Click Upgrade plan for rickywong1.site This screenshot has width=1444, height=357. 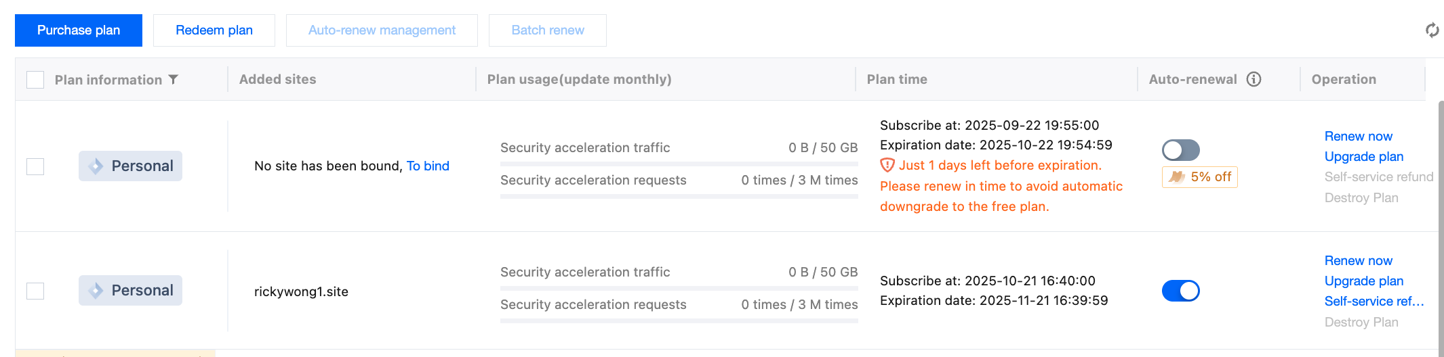[1363, 281]
